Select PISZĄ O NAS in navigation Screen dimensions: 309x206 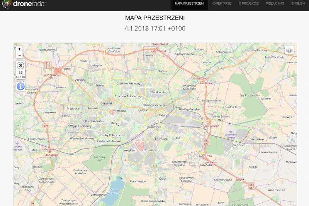275,3
